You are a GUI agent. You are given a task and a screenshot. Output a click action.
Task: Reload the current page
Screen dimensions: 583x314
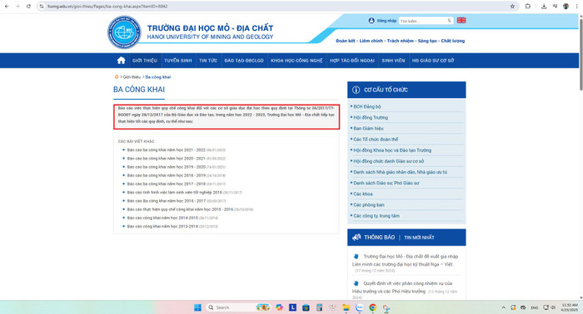[x=28, y=7]
